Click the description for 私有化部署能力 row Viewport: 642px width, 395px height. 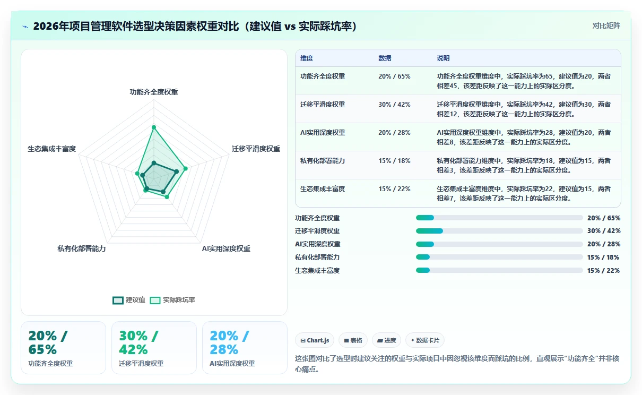(x=524, y=165)
